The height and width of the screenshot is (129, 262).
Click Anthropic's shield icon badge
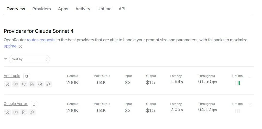pos(24,84)
